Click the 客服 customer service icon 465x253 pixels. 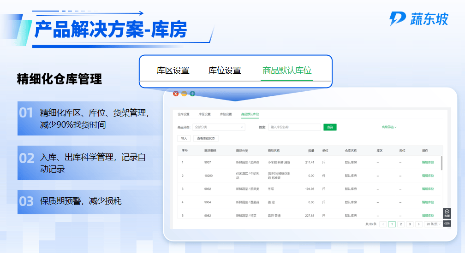click(447, 213)
